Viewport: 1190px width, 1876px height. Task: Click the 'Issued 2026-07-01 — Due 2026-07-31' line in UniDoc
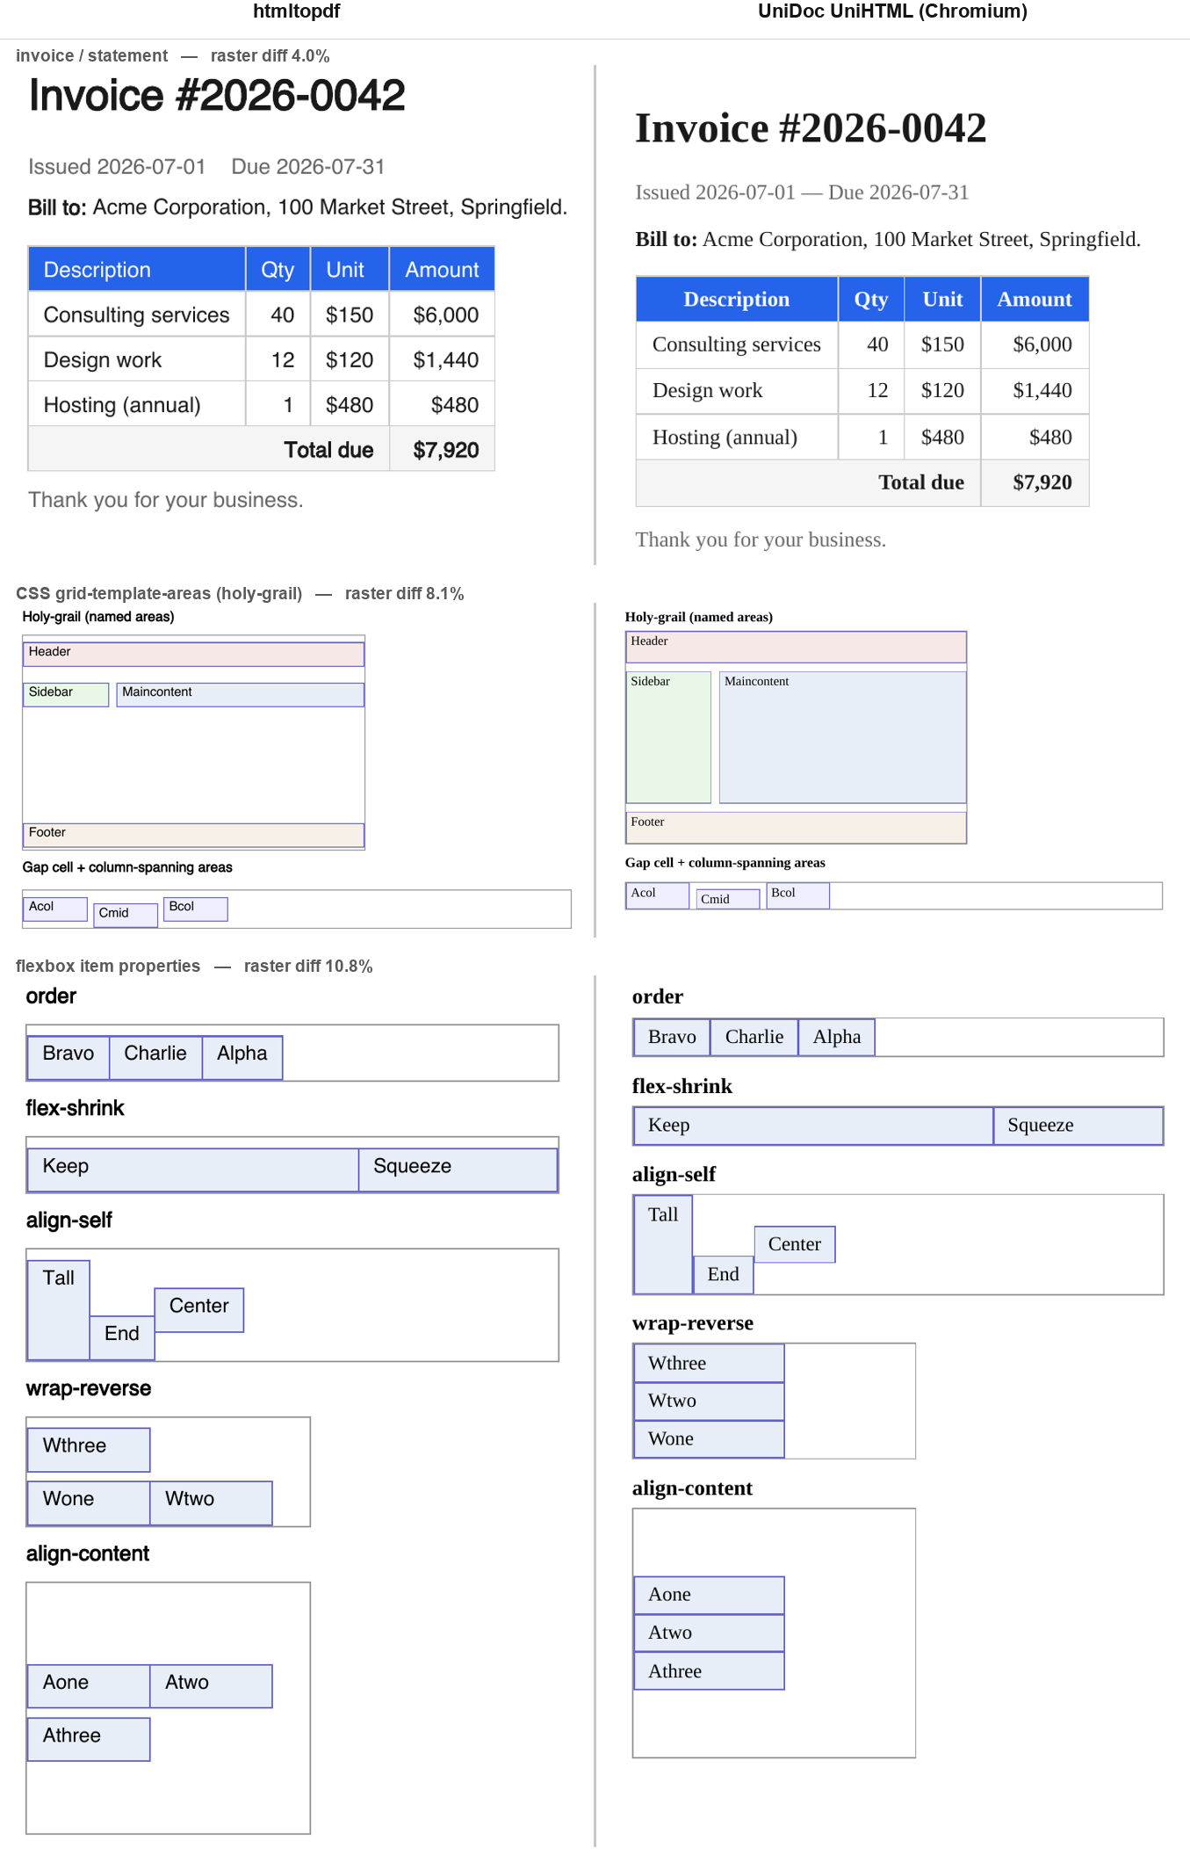point(802,192)
